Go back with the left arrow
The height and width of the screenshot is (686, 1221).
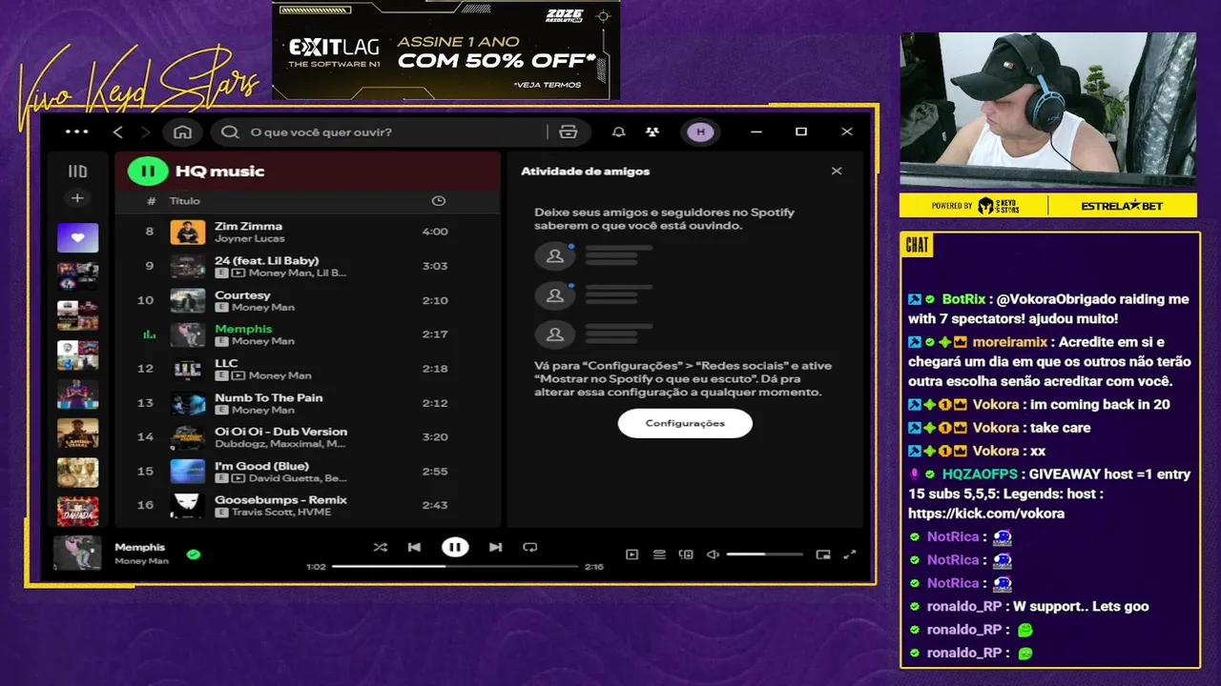(x=118, y=131)
